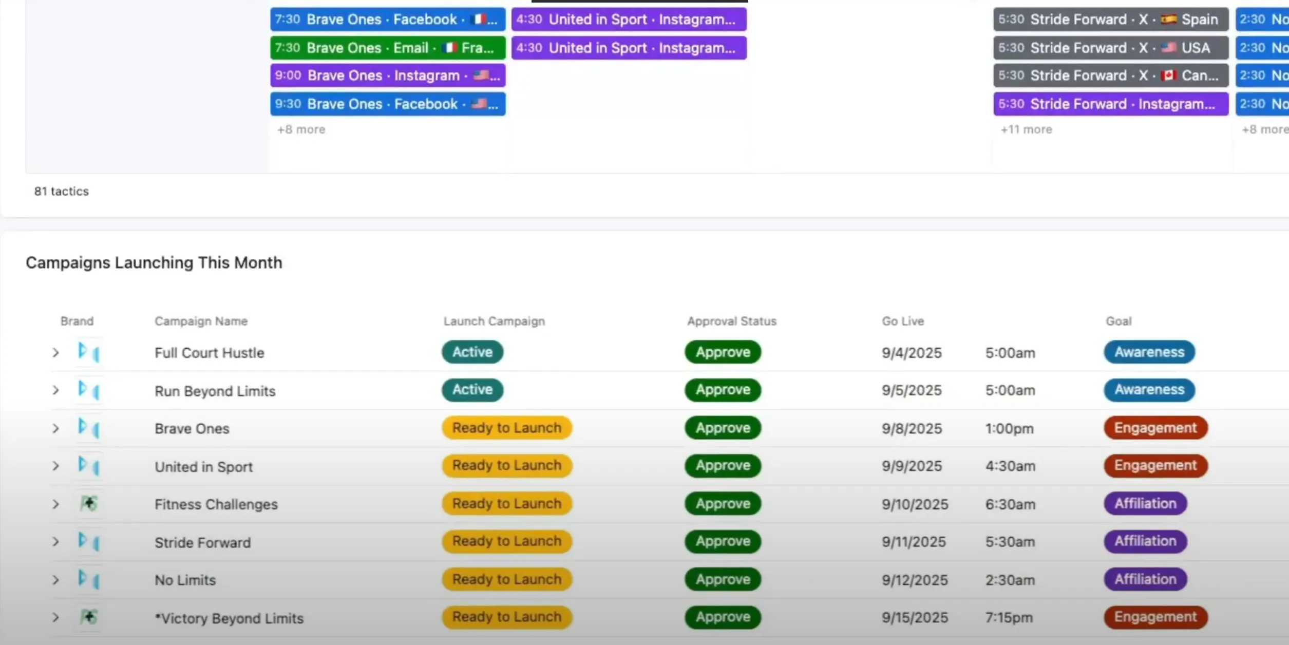Click Approve badge in Stride Forward row
Image resolution: width=1289 pixels, height=645 pixels.
(723, 541)
